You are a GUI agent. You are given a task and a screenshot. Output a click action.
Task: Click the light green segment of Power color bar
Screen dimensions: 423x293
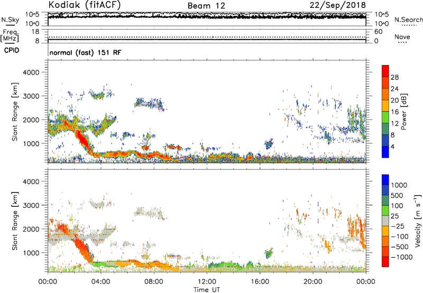[x=385, y=117]
